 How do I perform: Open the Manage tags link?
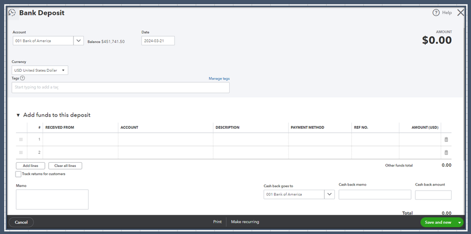coord(219,78)
